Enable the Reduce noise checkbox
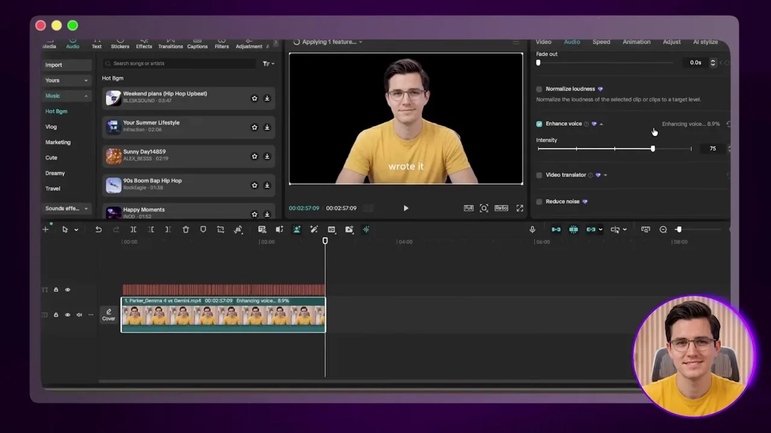The width and height of the screenshot is (771, 433). pos(539,201)
